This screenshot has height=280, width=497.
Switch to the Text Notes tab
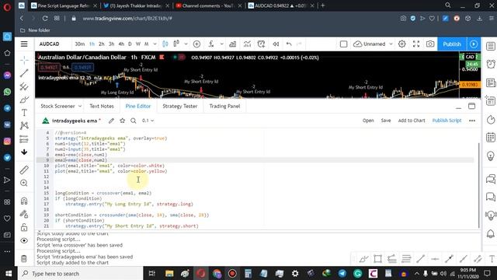pyautogui.click(x=102, y=106)
